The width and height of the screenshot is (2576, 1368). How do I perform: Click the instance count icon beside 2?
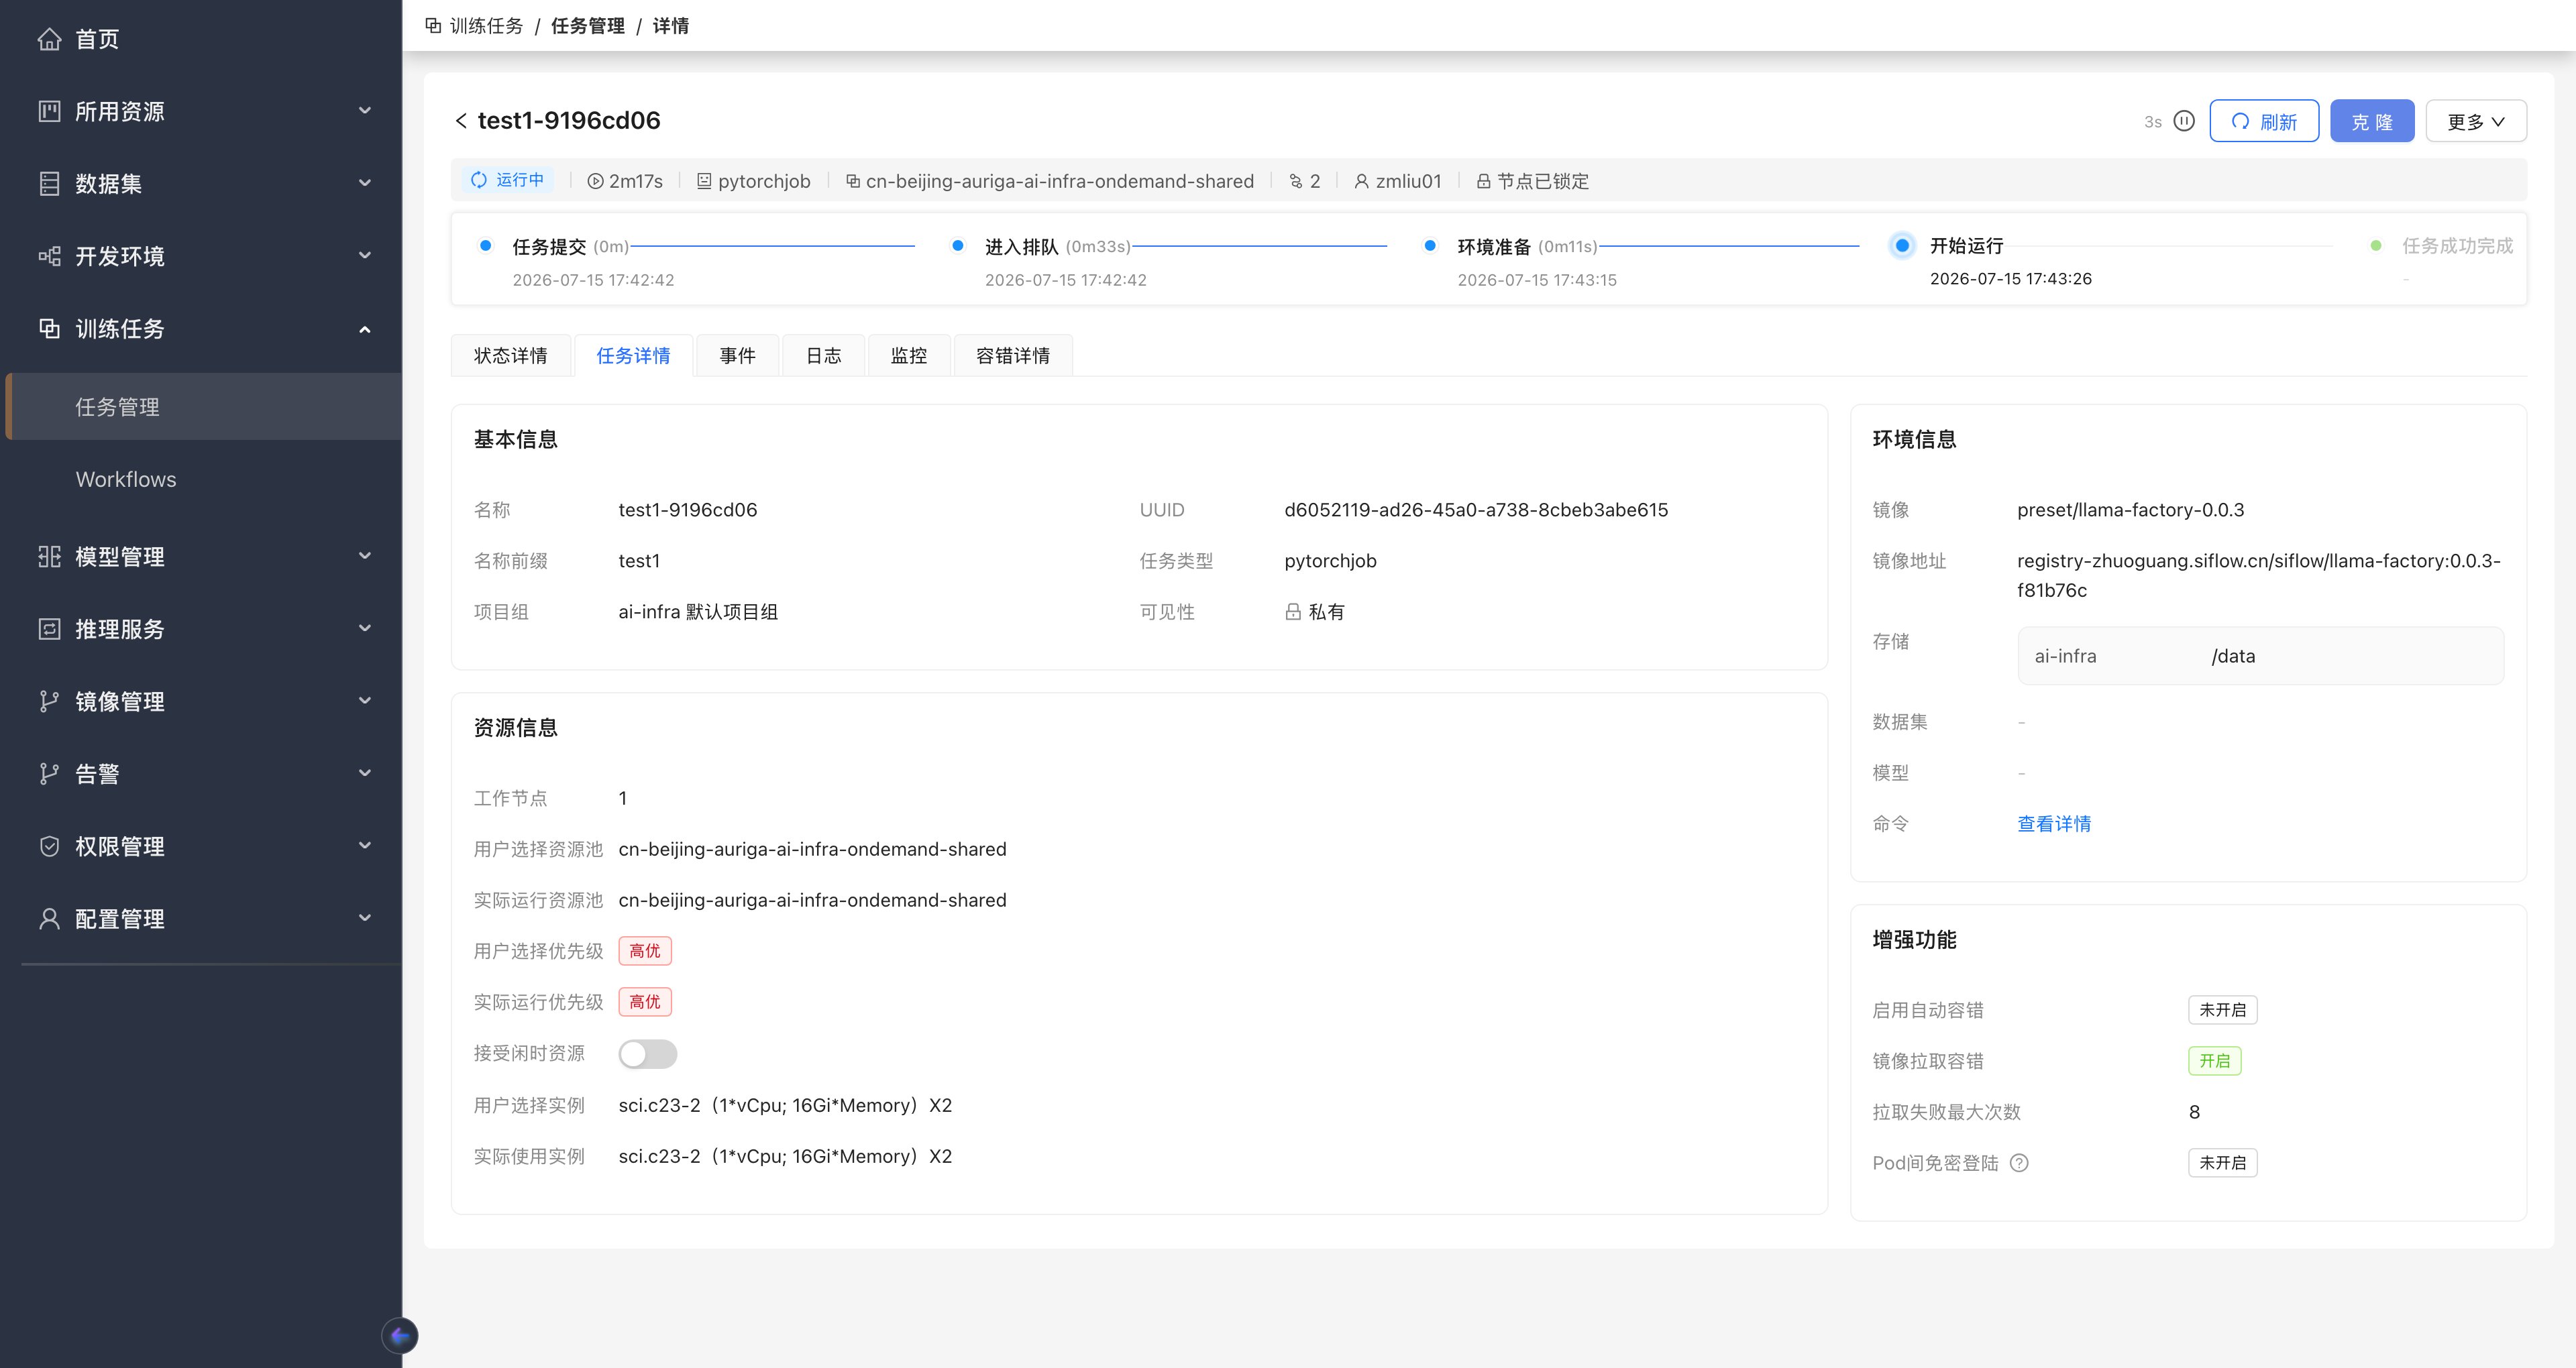(1296, 181)
